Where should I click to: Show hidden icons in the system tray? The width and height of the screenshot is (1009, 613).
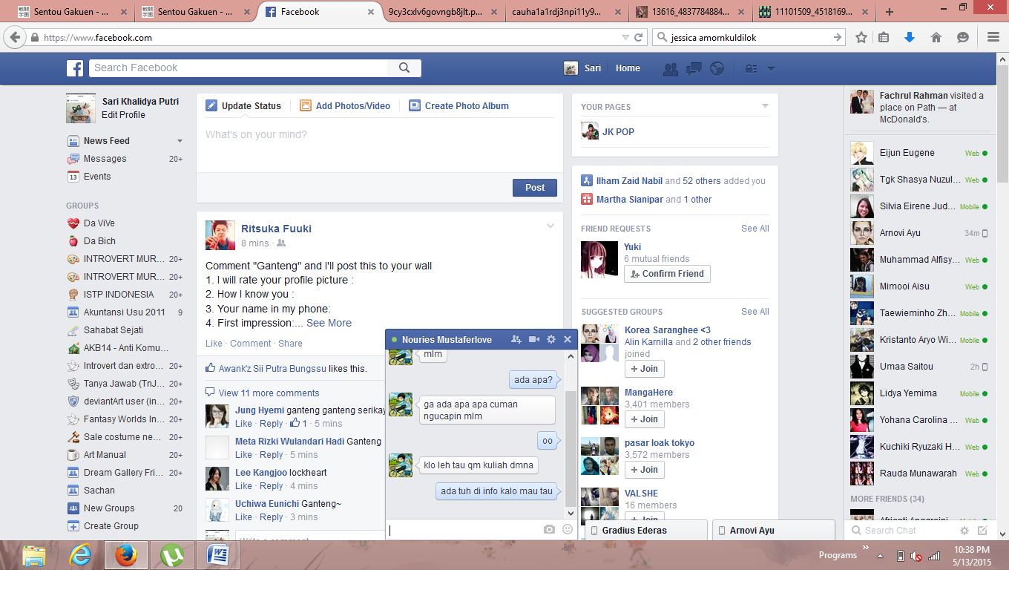click(x=881, y=556)
